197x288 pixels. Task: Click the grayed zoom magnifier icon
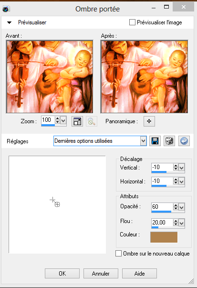pyautogui.click(x=92, y=121)
